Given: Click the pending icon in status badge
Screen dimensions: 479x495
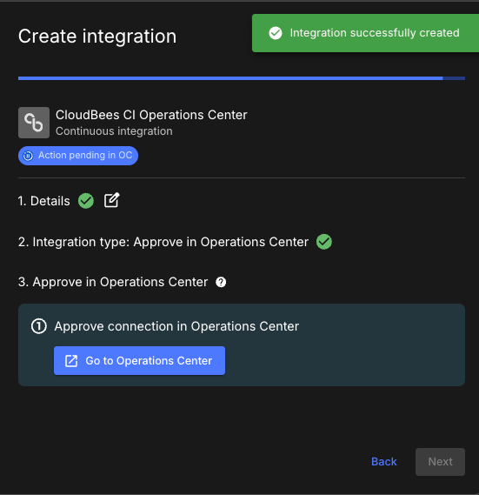Looking at the screenshot, I should [x=28, y=156].
